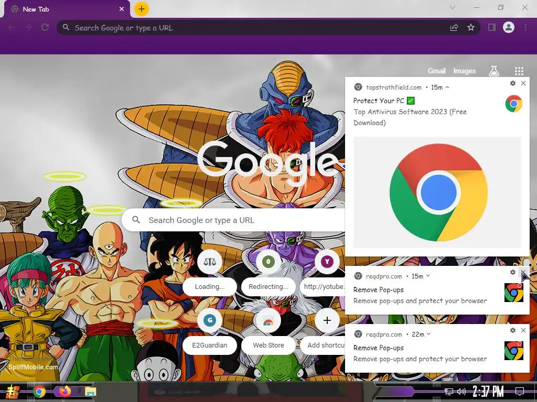Open the Action Center notification icon
The image size is (537, 402).
coord(520,392)
